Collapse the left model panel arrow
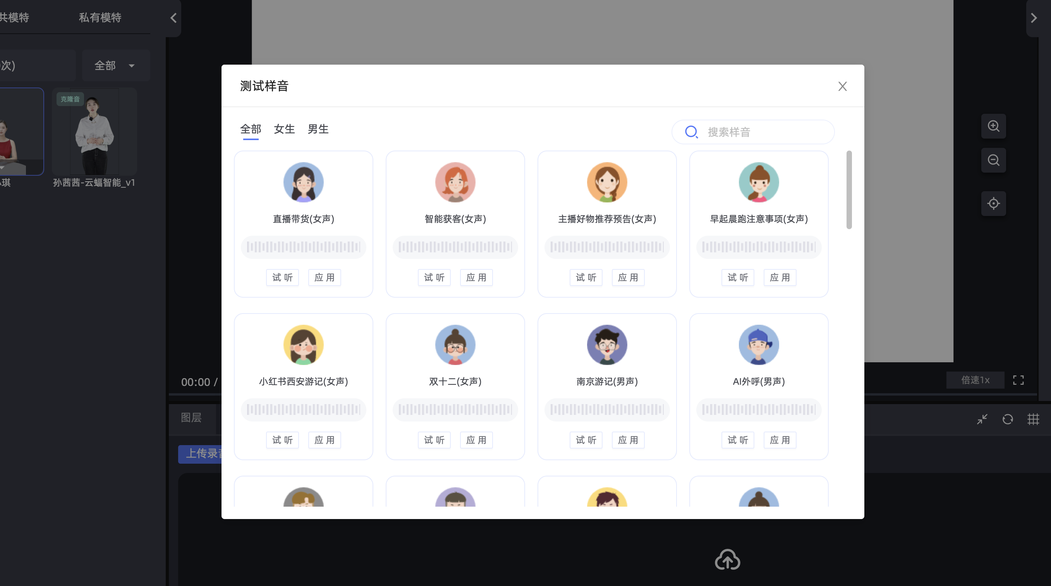 click(x=173, y=18)
